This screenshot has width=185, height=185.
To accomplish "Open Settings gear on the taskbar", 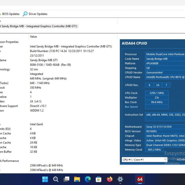I will (120, 179).
